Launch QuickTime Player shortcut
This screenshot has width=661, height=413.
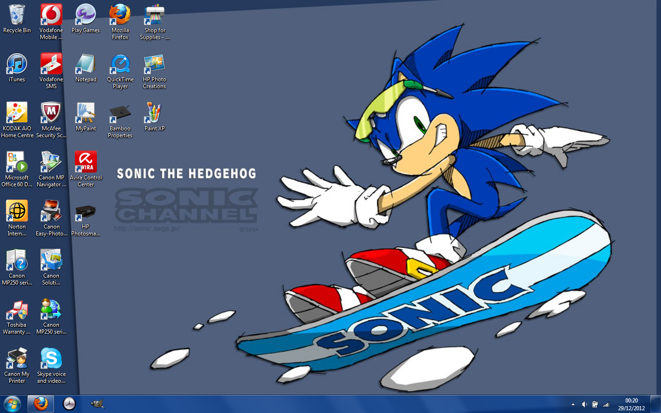point(120,71)
